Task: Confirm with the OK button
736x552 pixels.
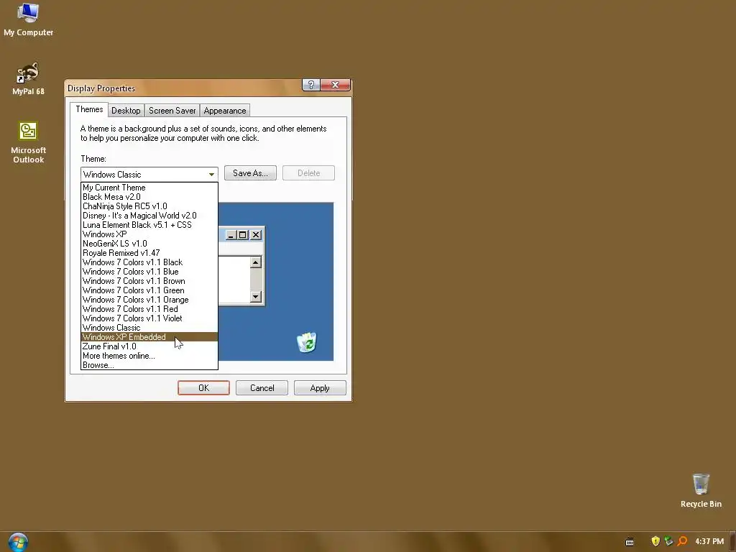Action: 203,388
